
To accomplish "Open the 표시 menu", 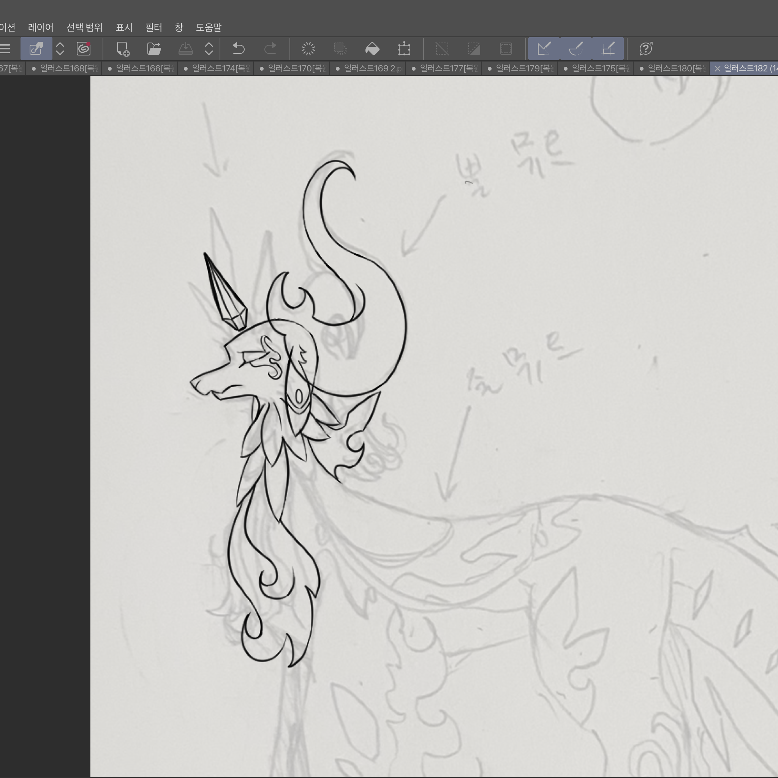I will pyautogui.click(x=124, y=27).
